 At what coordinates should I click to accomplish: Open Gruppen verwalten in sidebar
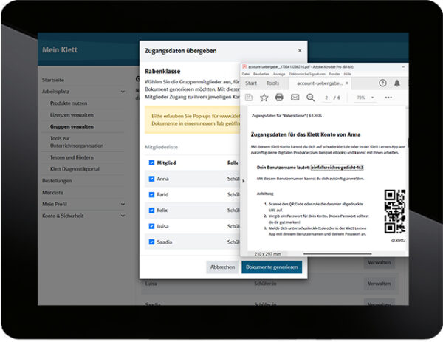(72, 126)
